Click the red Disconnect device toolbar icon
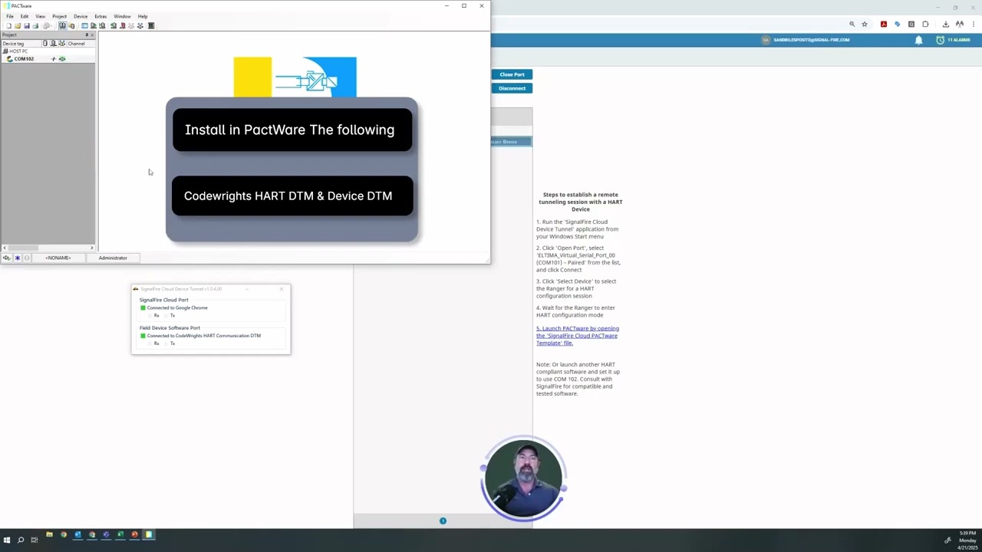The width and height of the screenshot is (982, 552). coord(122,26)
